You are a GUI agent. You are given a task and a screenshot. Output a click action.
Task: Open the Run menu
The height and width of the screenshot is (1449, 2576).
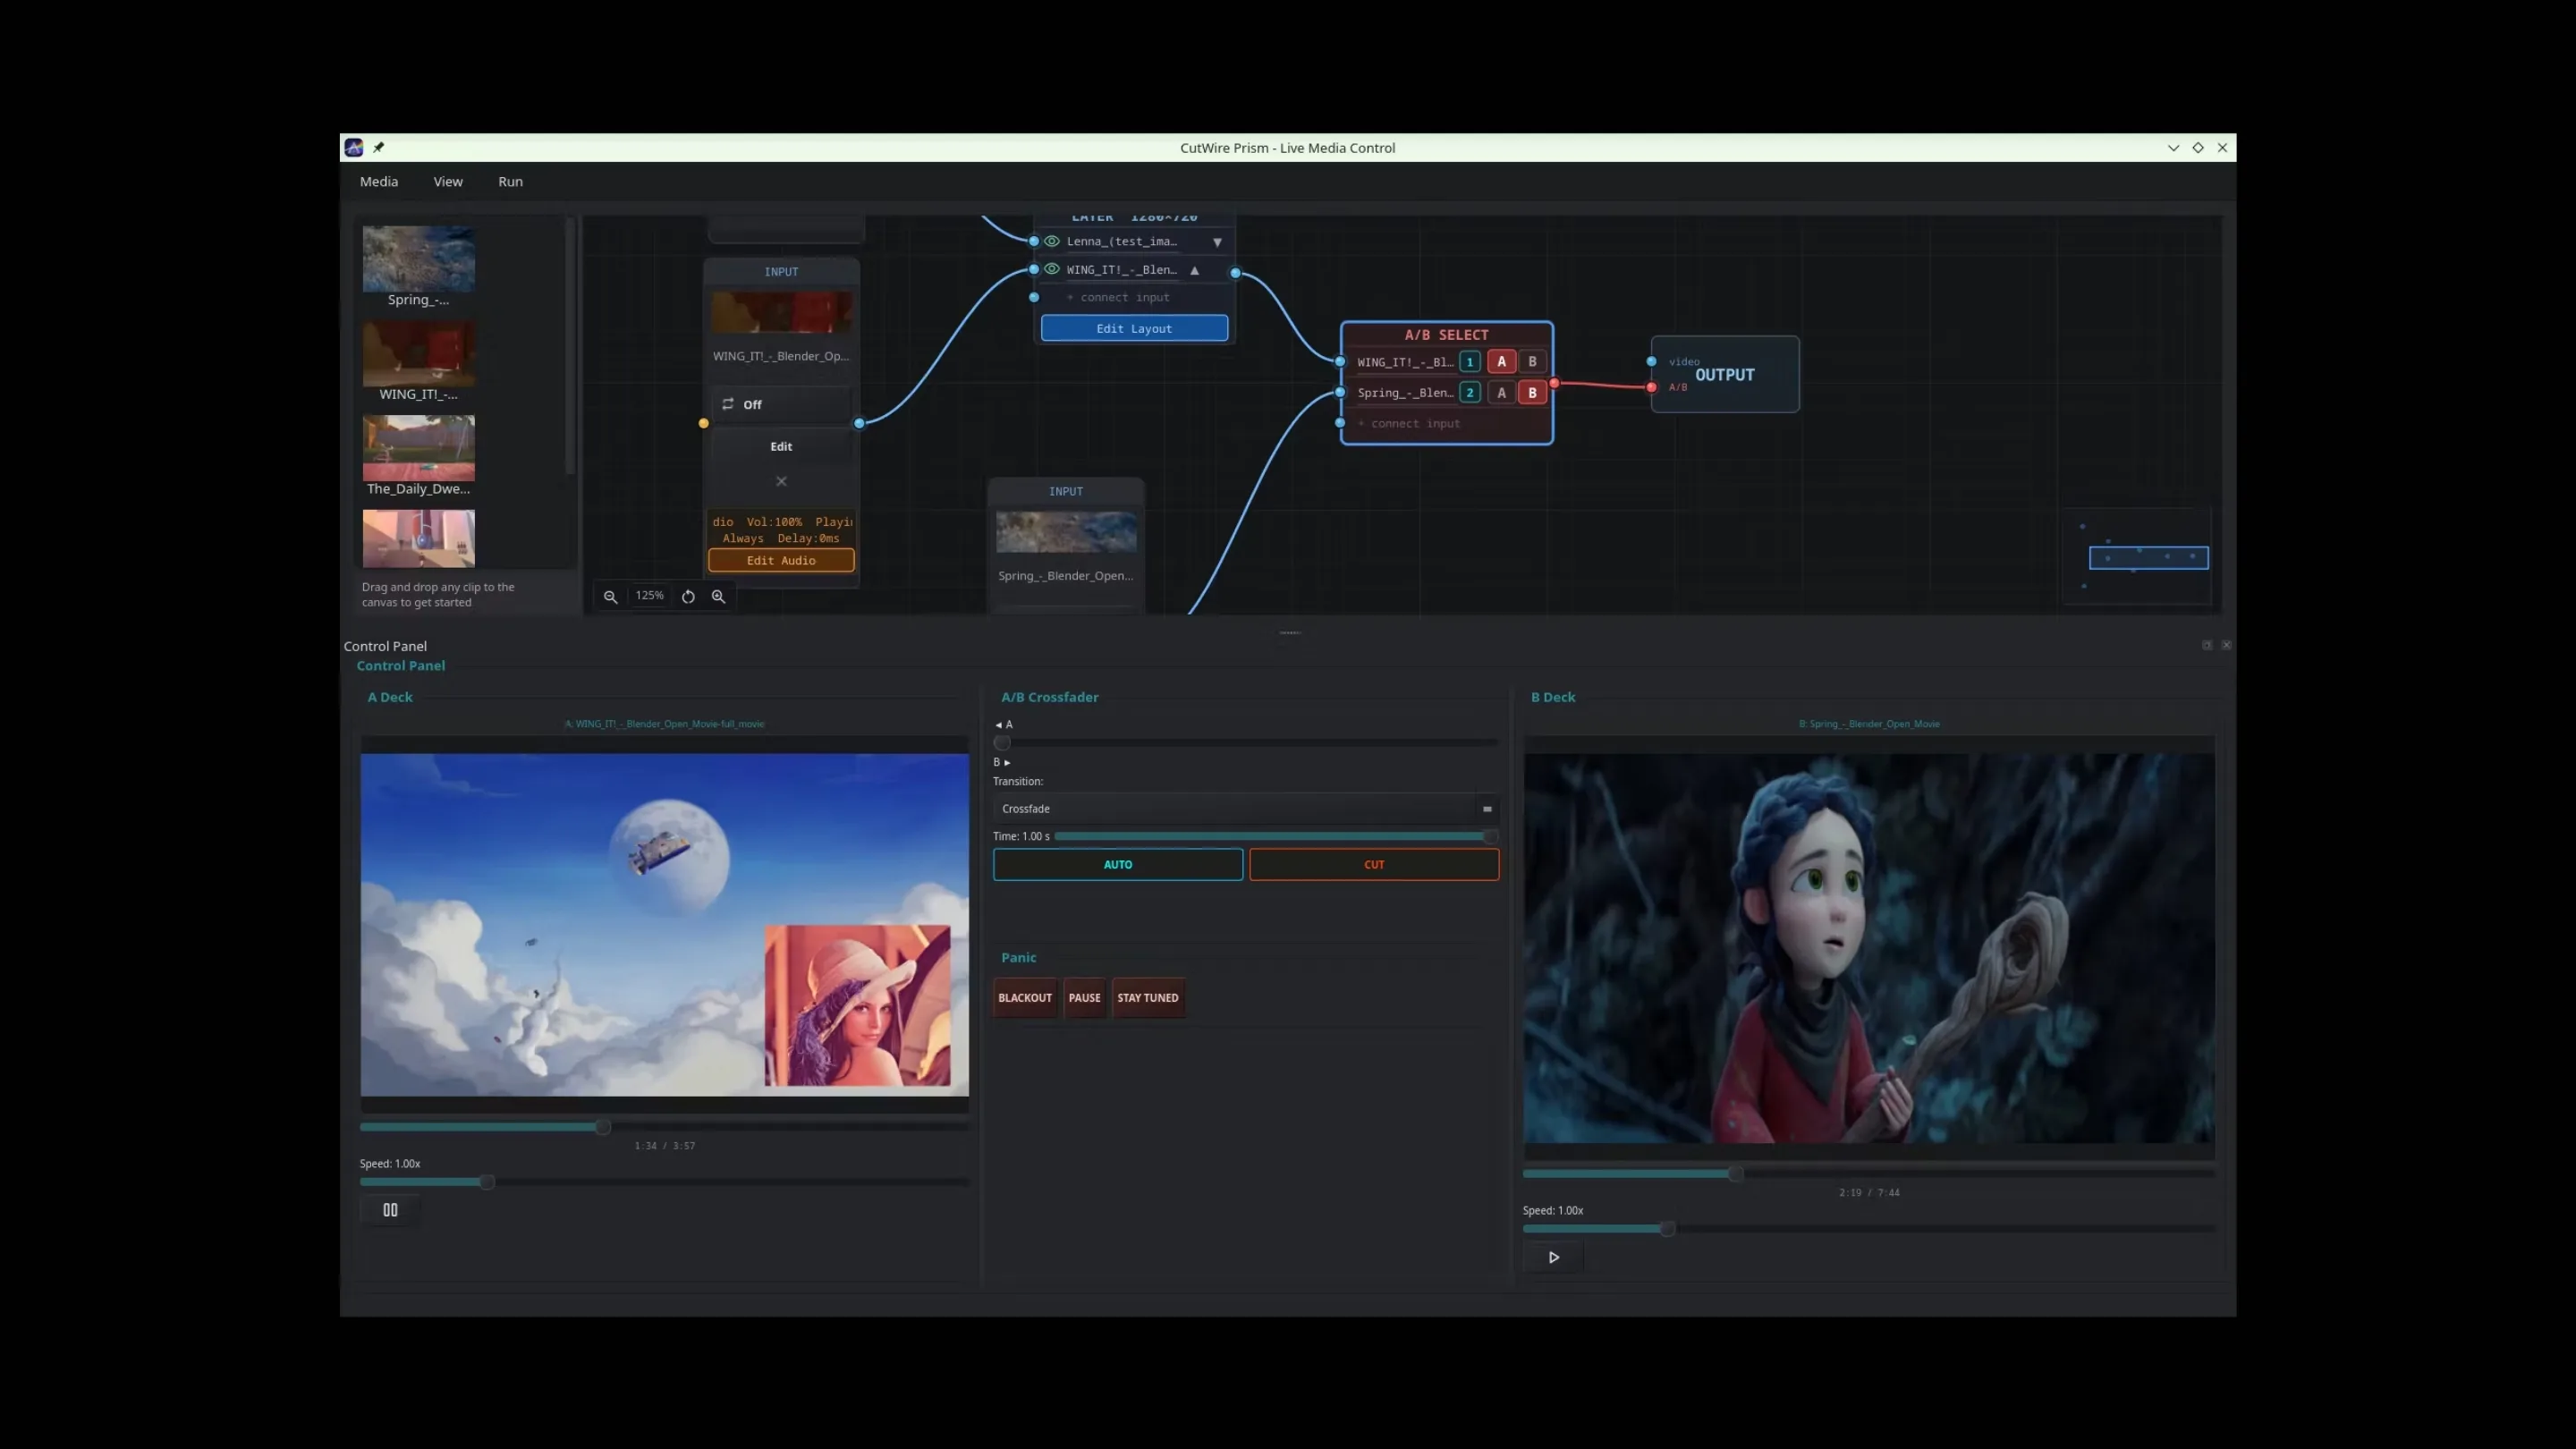click(510, 181)
